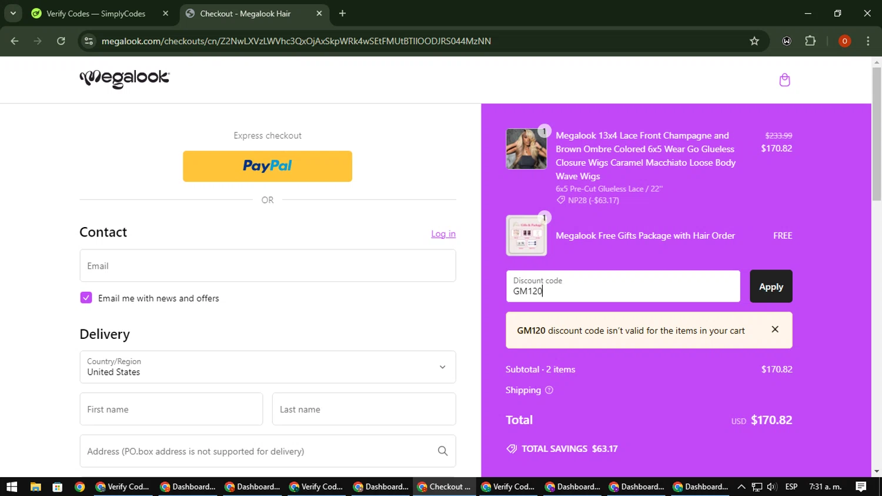Open the network icon in system tray

click(757, 487)
